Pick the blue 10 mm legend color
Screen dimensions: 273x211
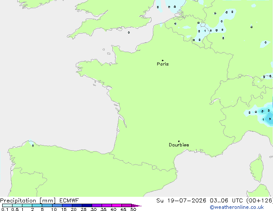click(57, 205)
